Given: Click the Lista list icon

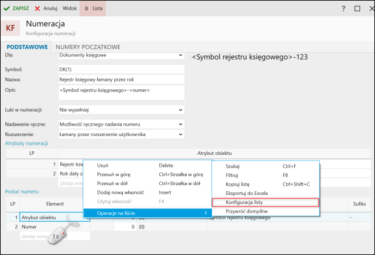Looking at the screenshot, I should click(x=86, y=8).
